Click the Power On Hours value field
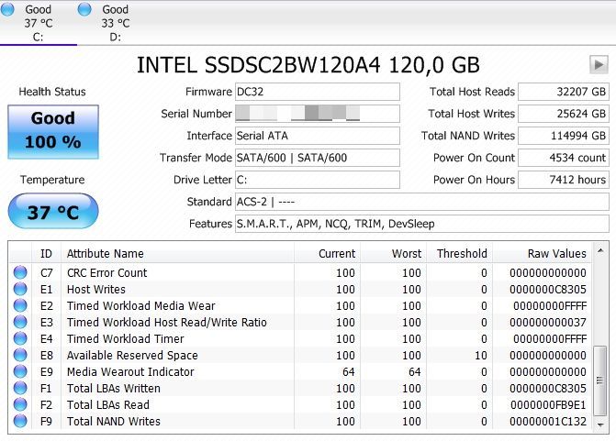Viewport: 616px width, 441px height. point(563,180)
